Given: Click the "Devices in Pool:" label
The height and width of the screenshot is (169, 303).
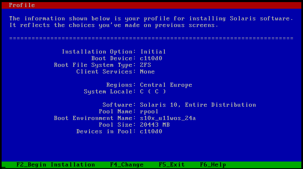Looking at the screenshot, I should (106, 132).
